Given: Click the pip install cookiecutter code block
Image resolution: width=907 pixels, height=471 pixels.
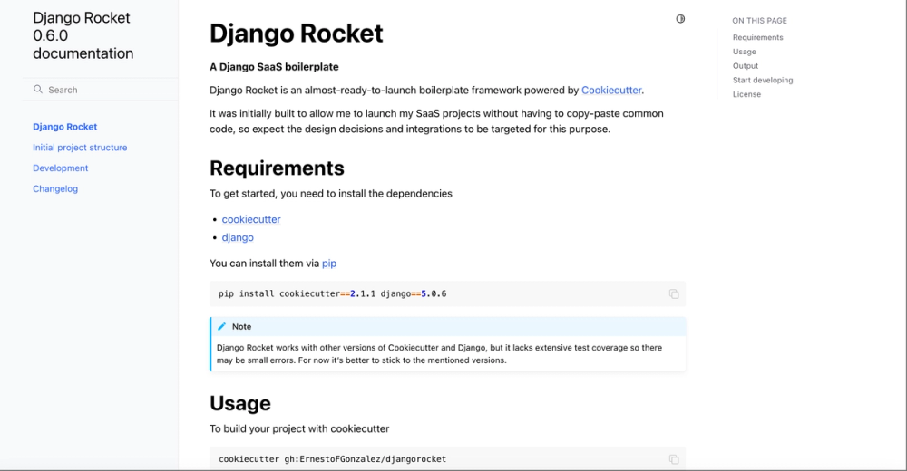Looking at the screenshot, I should click(x=447, y=293).
